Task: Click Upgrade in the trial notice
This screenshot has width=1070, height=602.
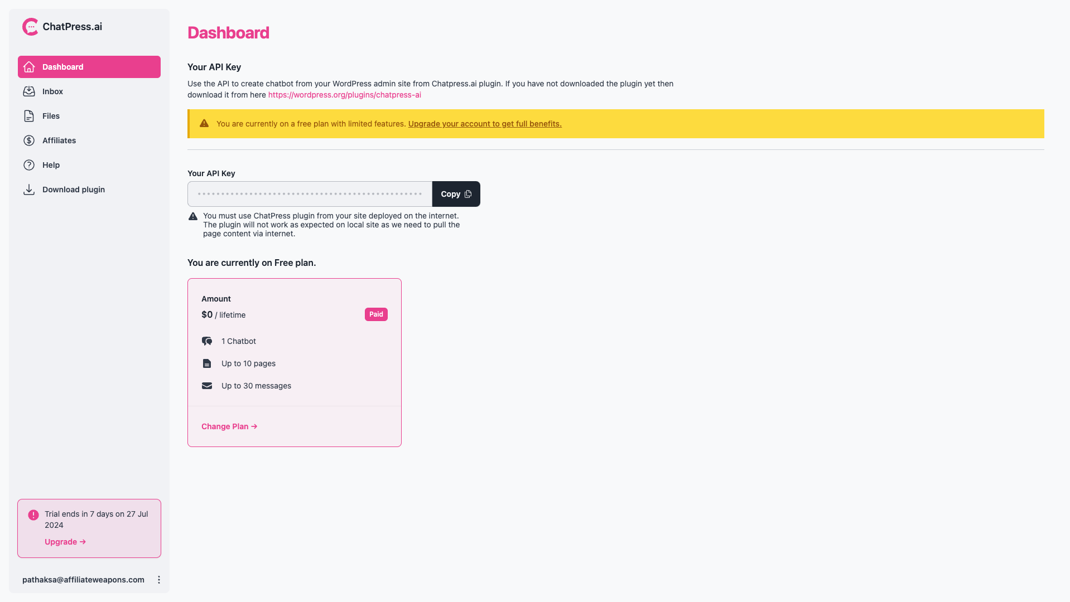Action: [x=65, y=542]
